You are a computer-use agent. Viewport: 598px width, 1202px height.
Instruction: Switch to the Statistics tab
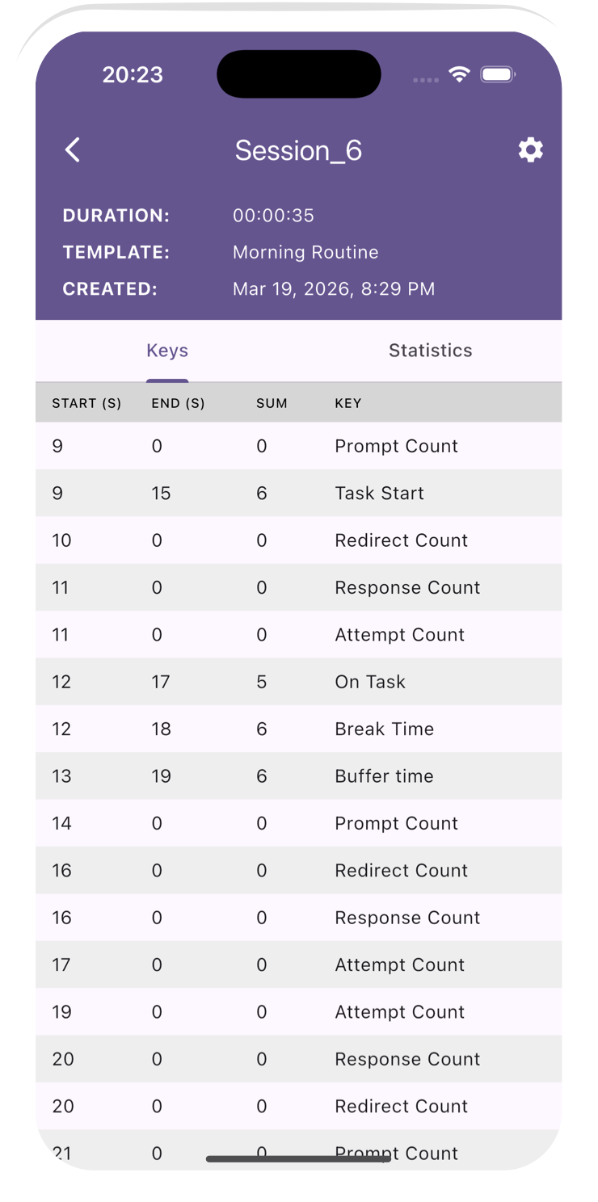(430, 351)
